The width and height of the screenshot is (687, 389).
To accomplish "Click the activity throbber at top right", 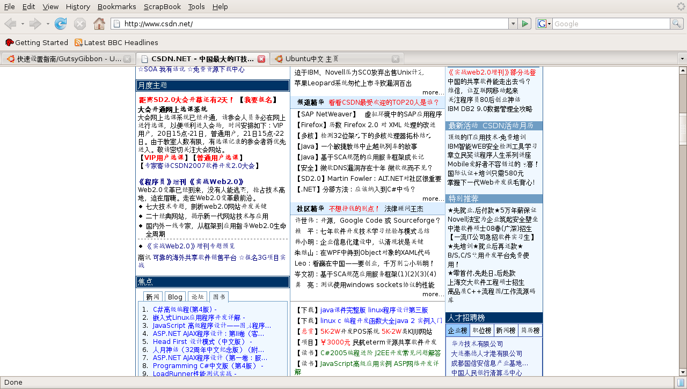I will pyautogui.click(x=680, y=6).
